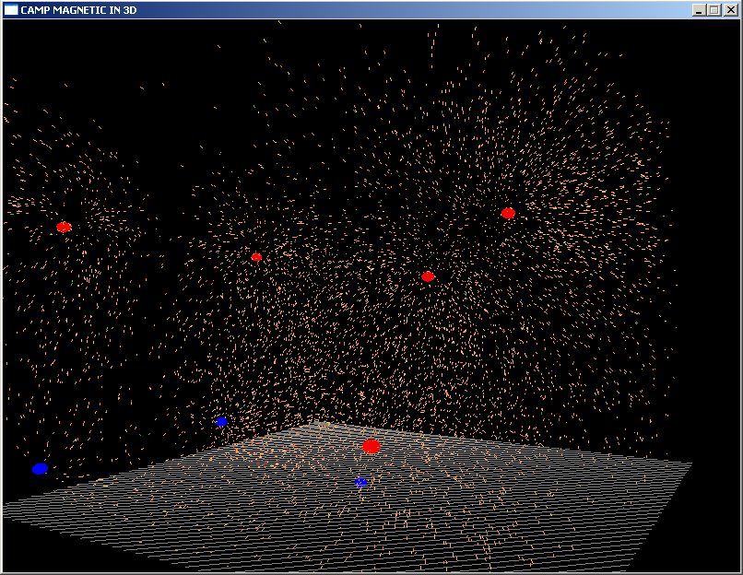743x575 pixels.
Task: Select the blue sphere lying on the grid floor
Action: pyautogui.click(x=360, y=482)
